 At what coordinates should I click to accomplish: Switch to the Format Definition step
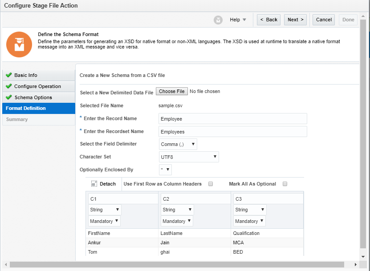pyautogui.click(x=26, y=108)
